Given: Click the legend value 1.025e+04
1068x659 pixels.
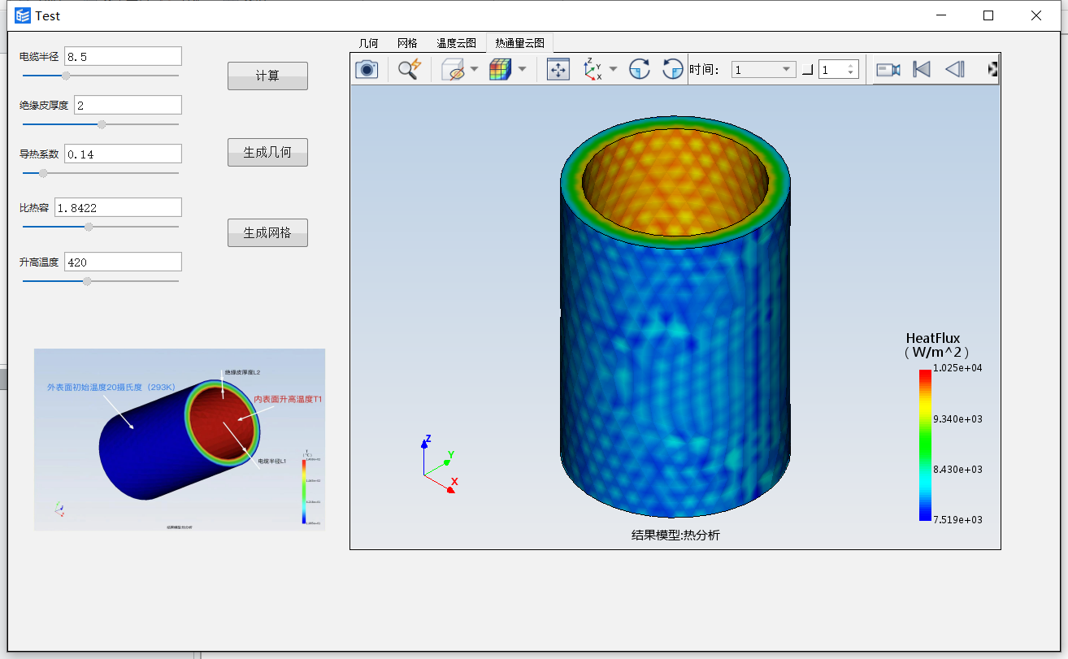Looking at the screenshot, I should (x=957, y=368).
